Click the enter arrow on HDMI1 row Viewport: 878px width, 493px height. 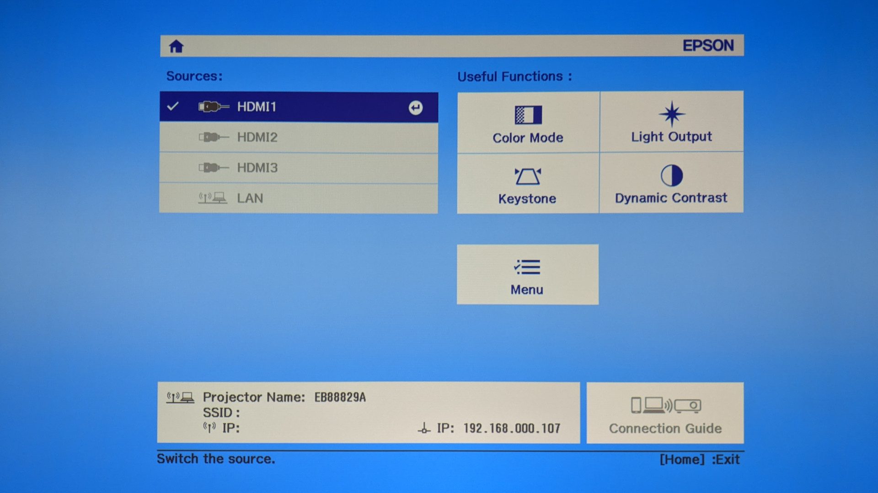415,108
